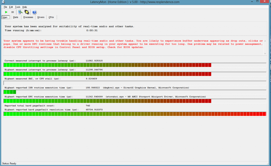Click 'Reported total hard pagefault count:' label
The width and height of the screenshot is (271, 166).
(30, 106)
